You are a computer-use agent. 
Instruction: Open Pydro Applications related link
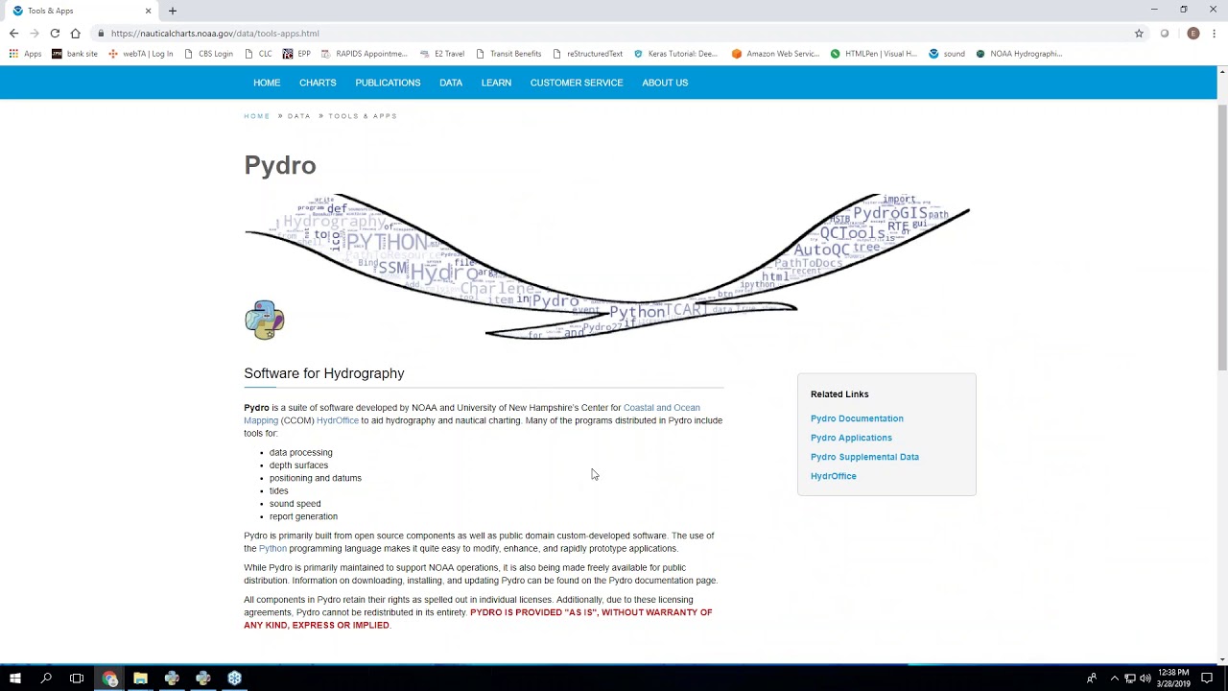pyautogui.click(x=851, y=438)
